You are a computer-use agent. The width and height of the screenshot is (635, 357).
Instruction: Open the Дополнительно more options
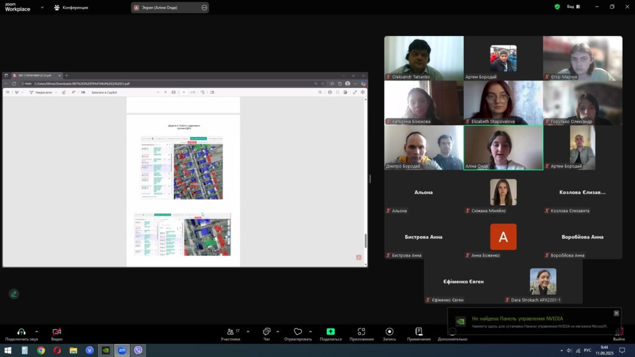[452, 334]
